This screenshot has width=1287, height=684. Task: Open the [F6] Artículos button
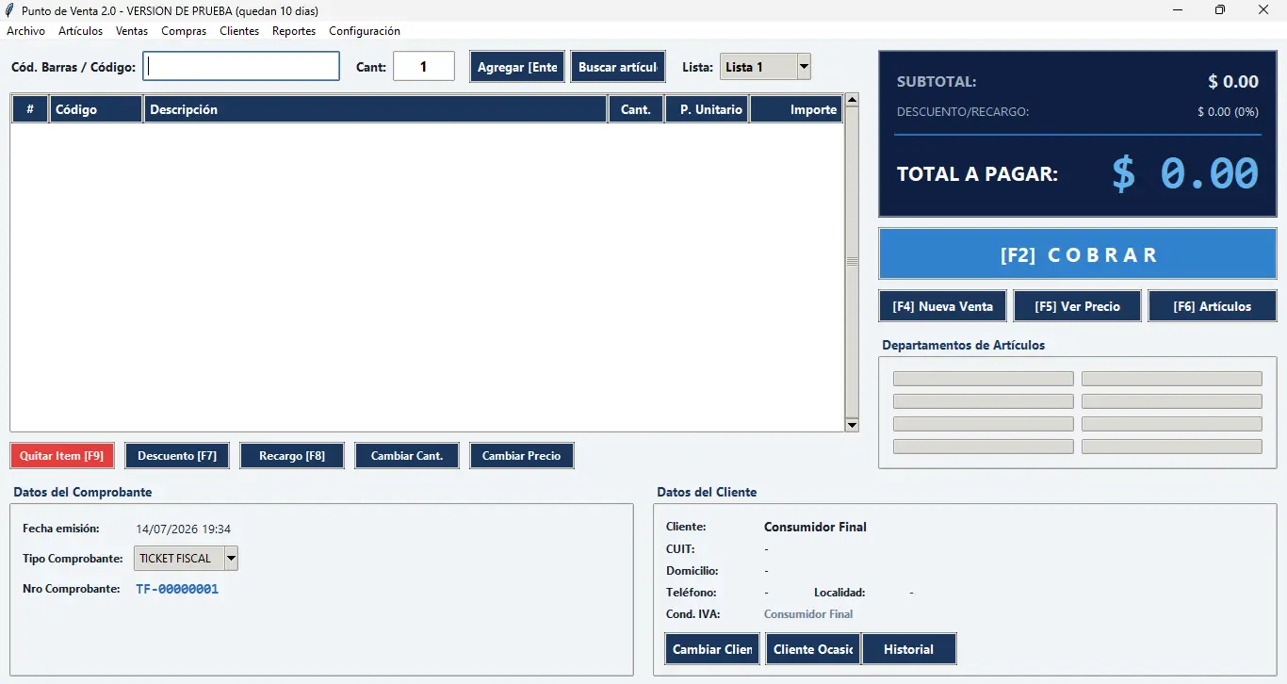(1213, 306)
